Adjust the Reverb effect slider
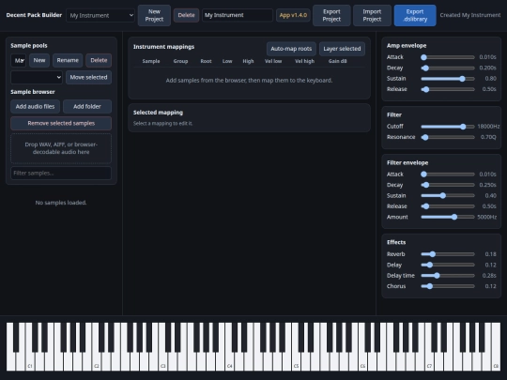 (448, 254)
